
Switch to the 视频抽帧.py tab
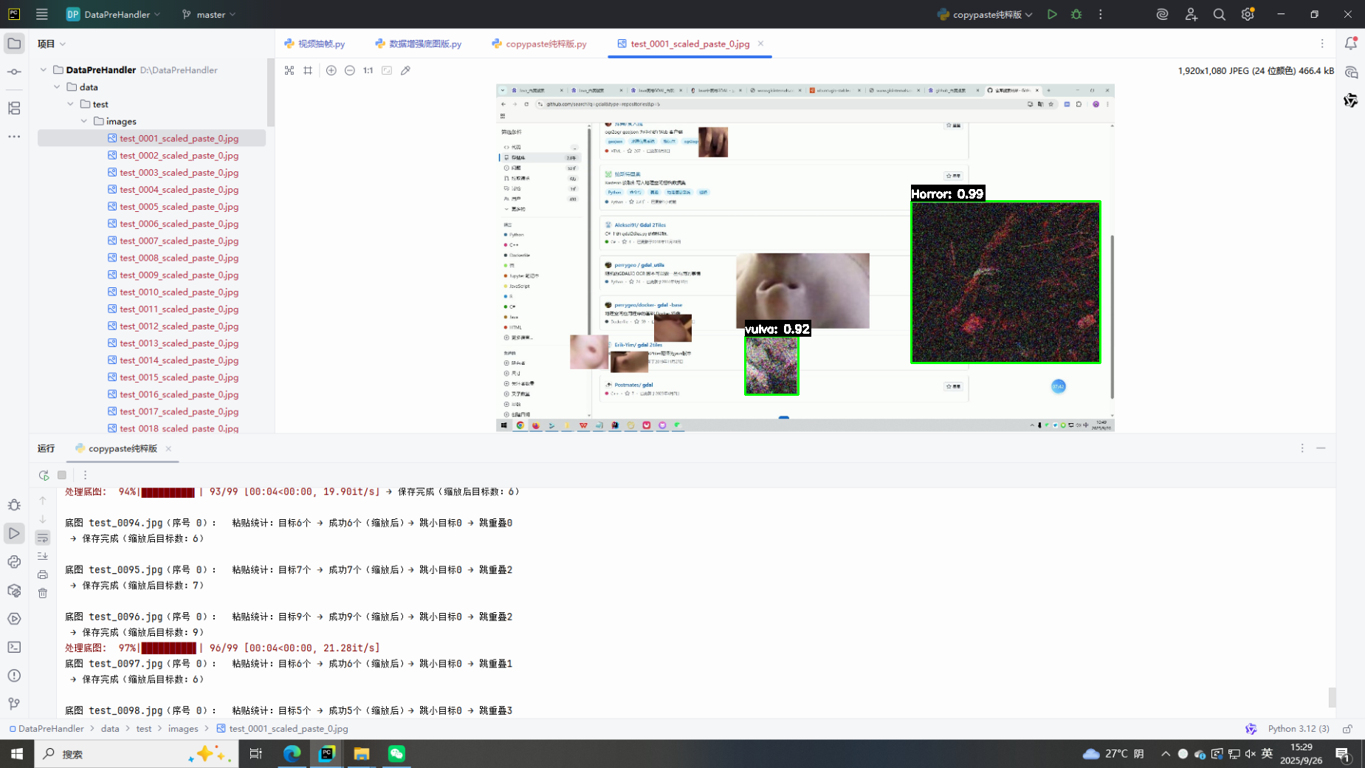coord(315,44)
